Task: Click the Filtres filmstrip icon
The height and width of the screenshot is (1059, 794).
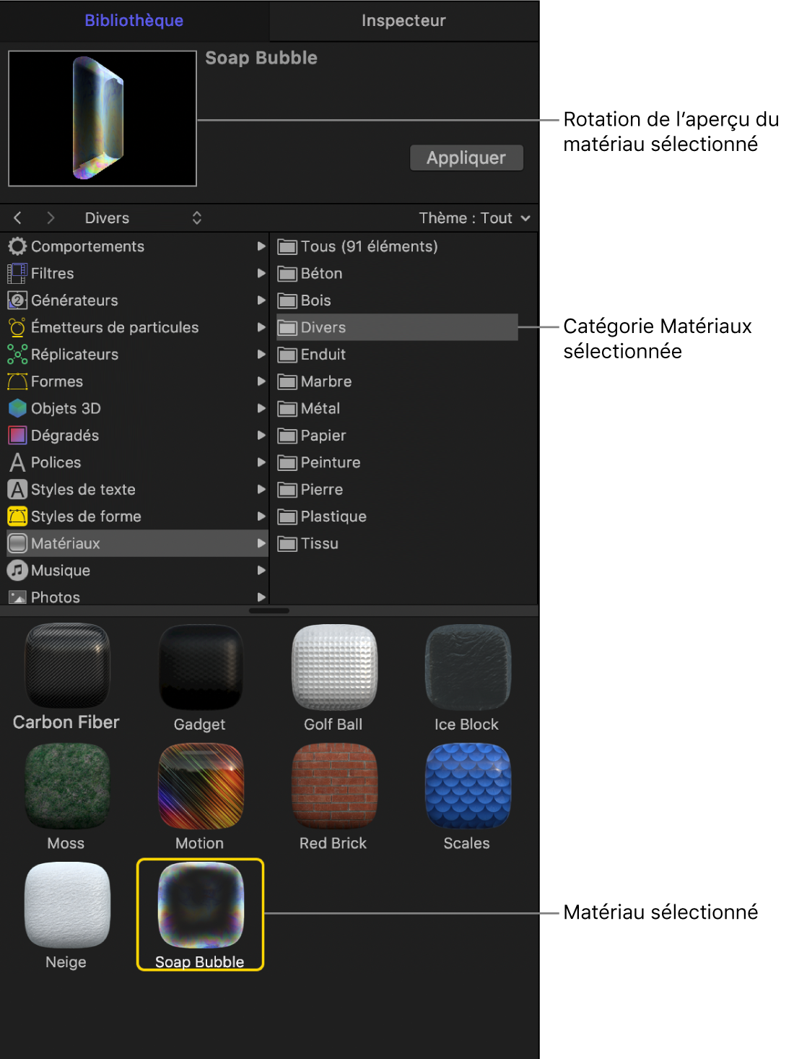Action: tap(17, 274)
